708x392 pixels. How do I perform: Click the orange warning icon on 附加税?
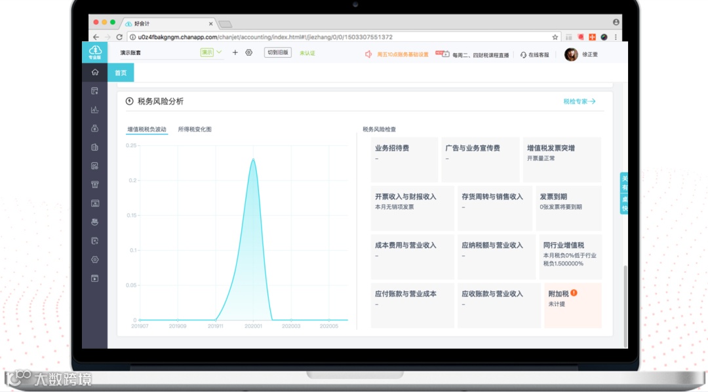pos(574,293)
